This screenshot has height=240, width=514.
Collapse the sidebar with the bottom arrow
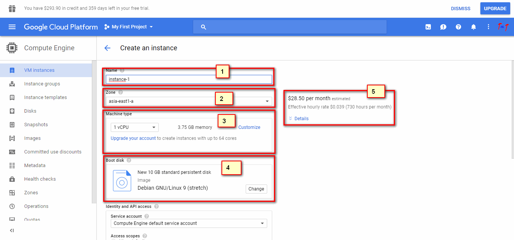click(x=12, y=231)
